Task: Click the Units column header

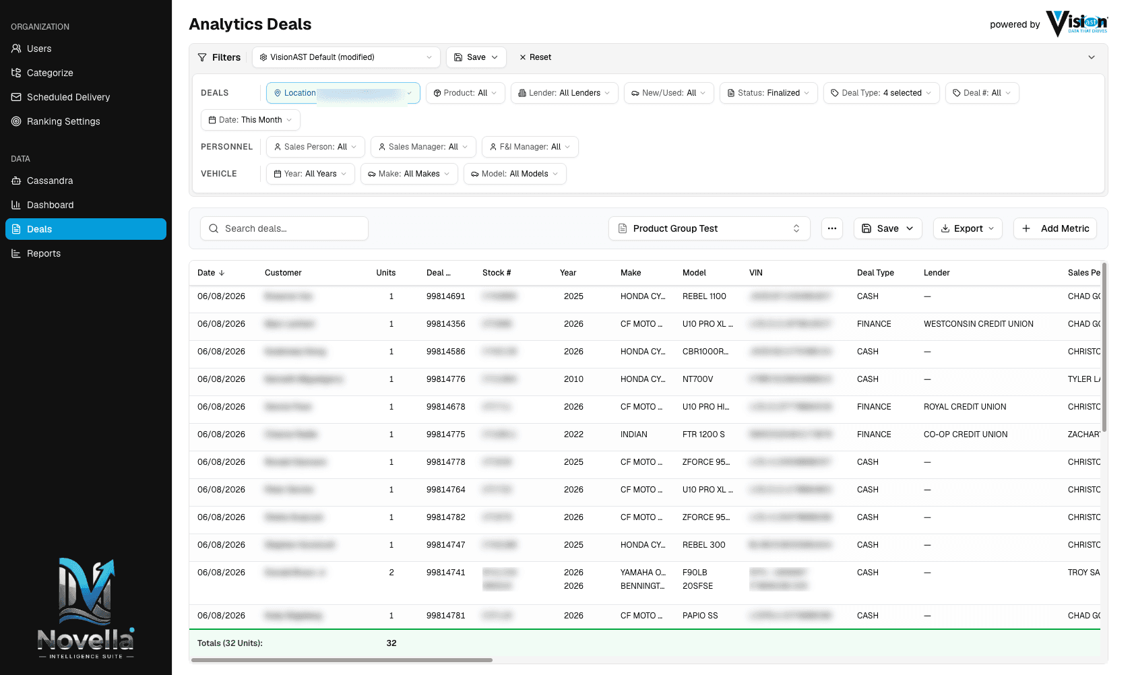Action: point(386,273)
